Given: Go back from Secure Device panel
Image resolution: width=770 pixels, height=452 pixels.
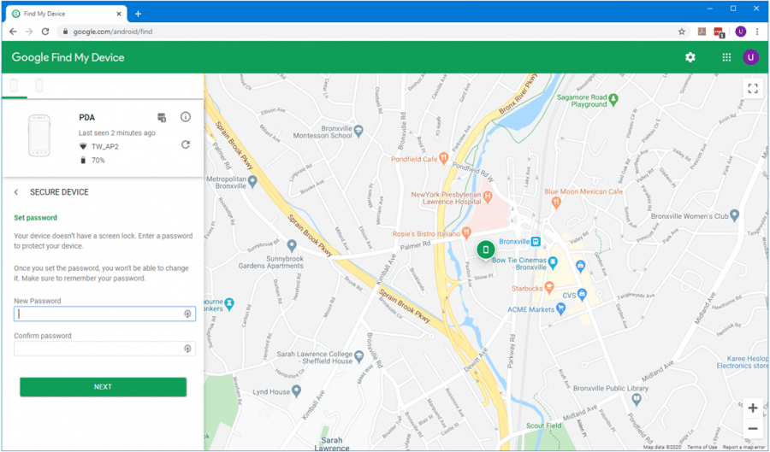Looking at the screenshot, I should pos(16,192).
